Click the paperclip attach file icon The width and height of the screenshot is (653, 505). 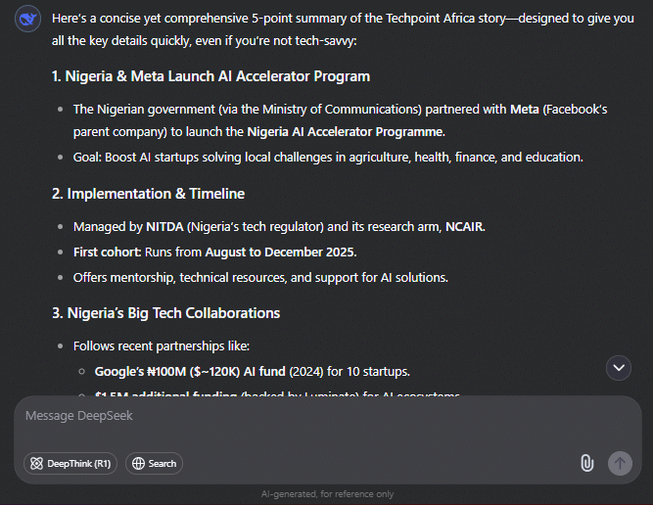[x=586, y=463]
